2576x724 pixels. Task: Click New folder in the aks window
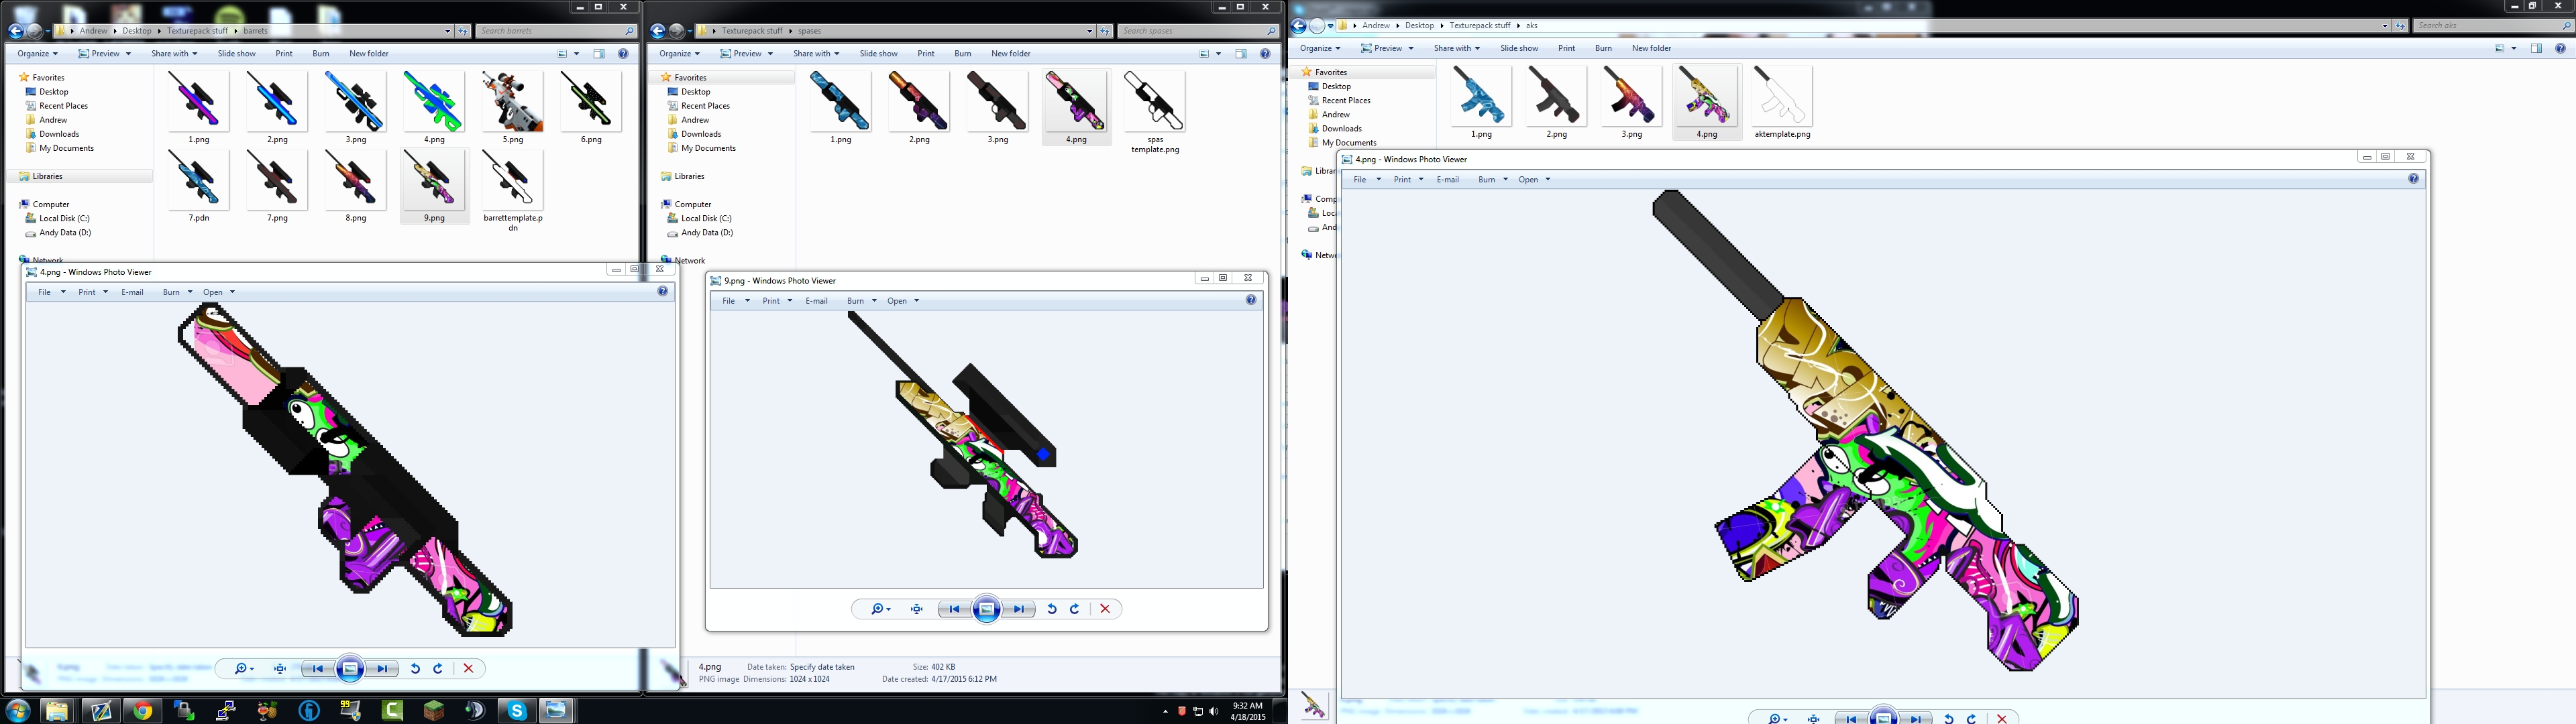click(x=1651, y=48)
